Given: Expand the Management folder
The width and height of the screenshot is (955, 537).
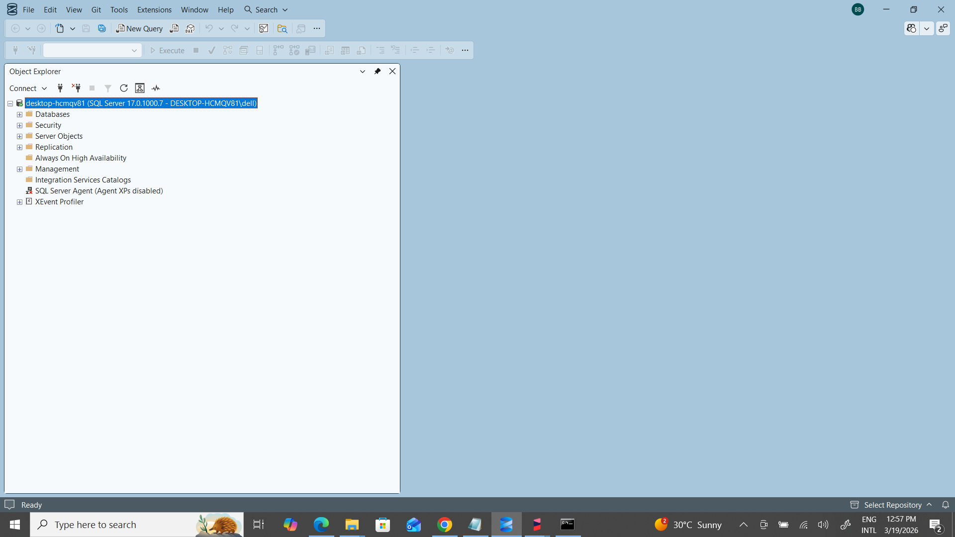Looking at the screenshot, I should click(19, 169).
